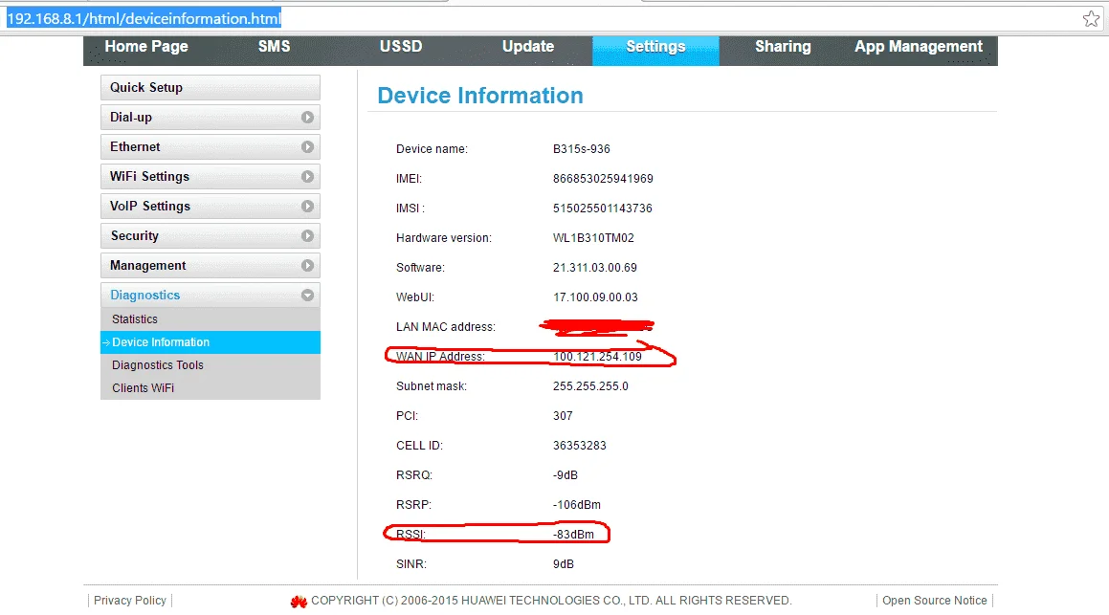Open the USSD tab
This screenshot has width=1109, height=615.
click(x=401, y=47)
